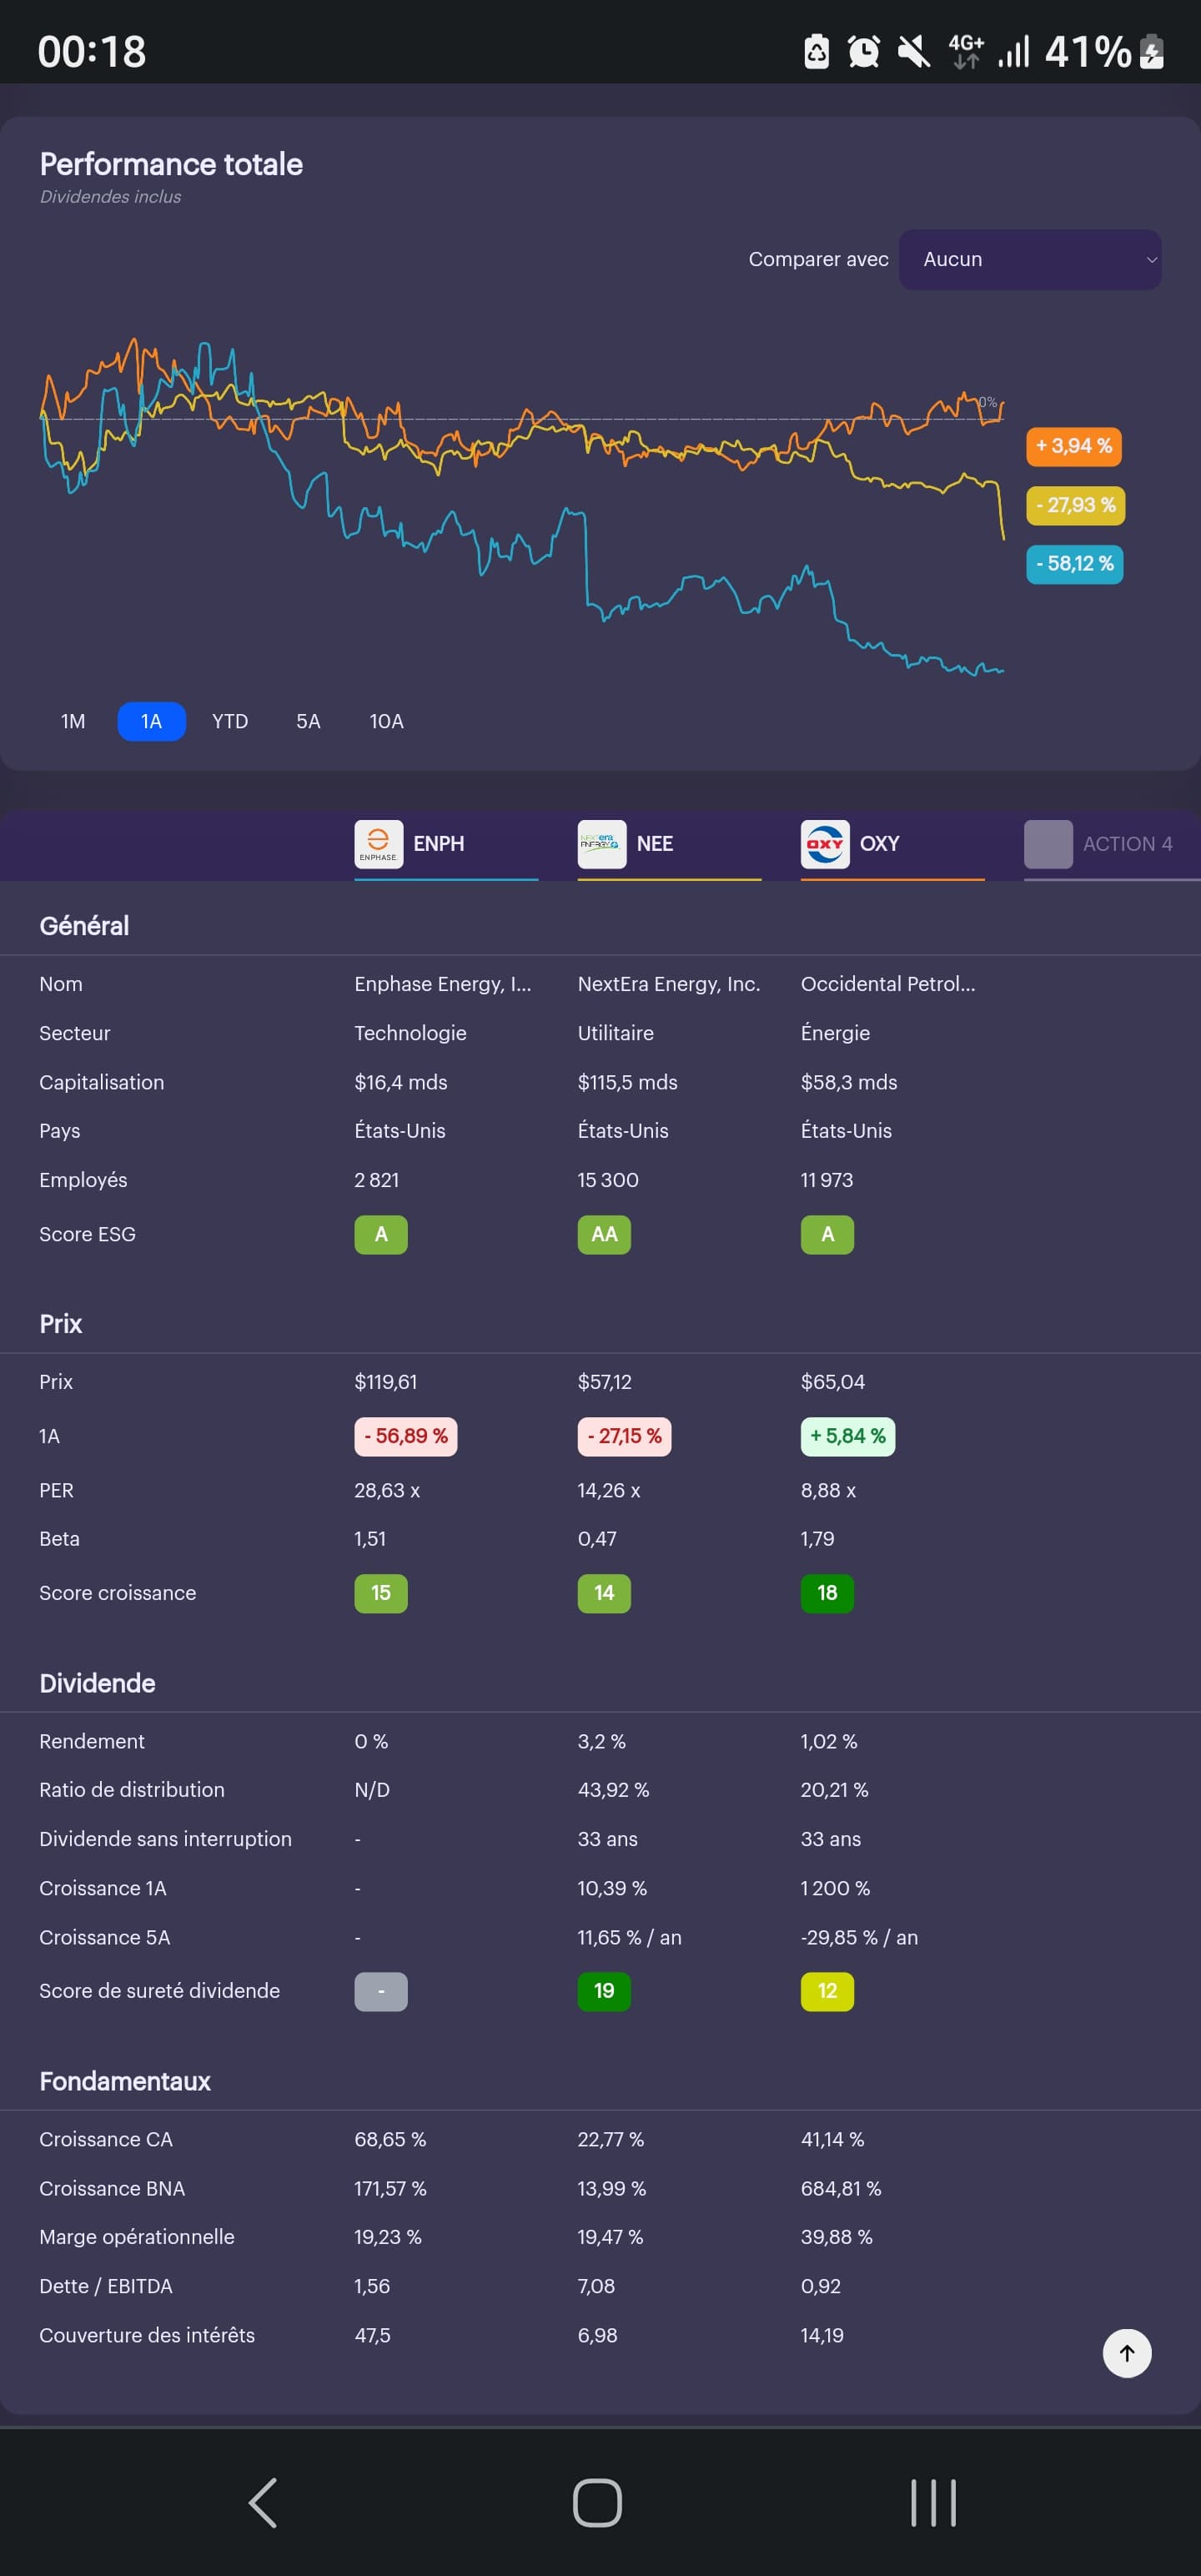Tap the 'Performance totale' heading
The height and width of the screenshot is (2576, 1201).
coord(171,164)
